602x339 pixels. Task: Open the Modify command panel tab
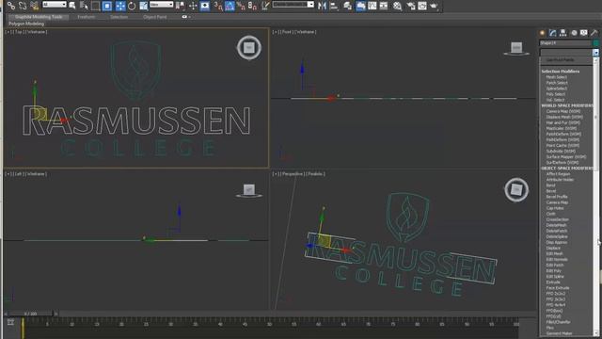(x=552, y=33)
